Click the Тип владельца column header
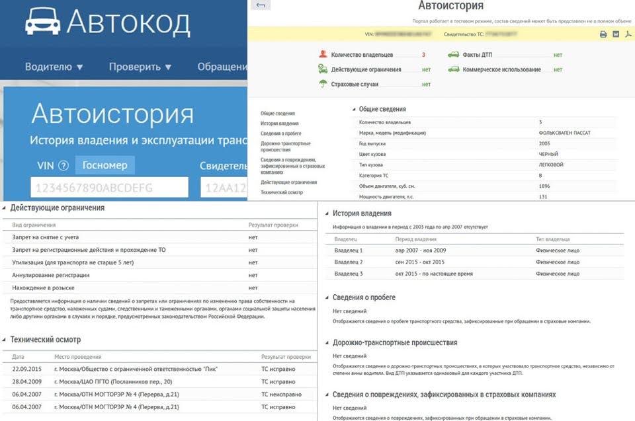This screenshot has width=635, height=421. 553,239
